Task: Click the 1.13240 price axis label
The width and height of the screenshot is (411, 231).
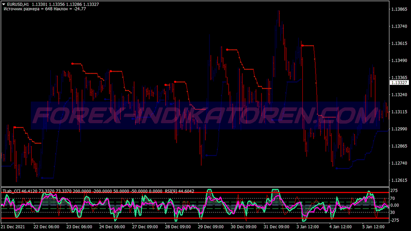Action: (399, 95)
